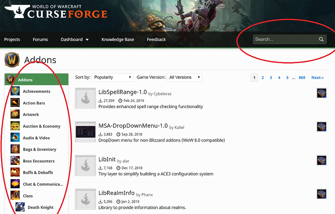Open the Knowledge Base nav item
The height and width of the screenshot is (214, 335).
pos(118,40)
